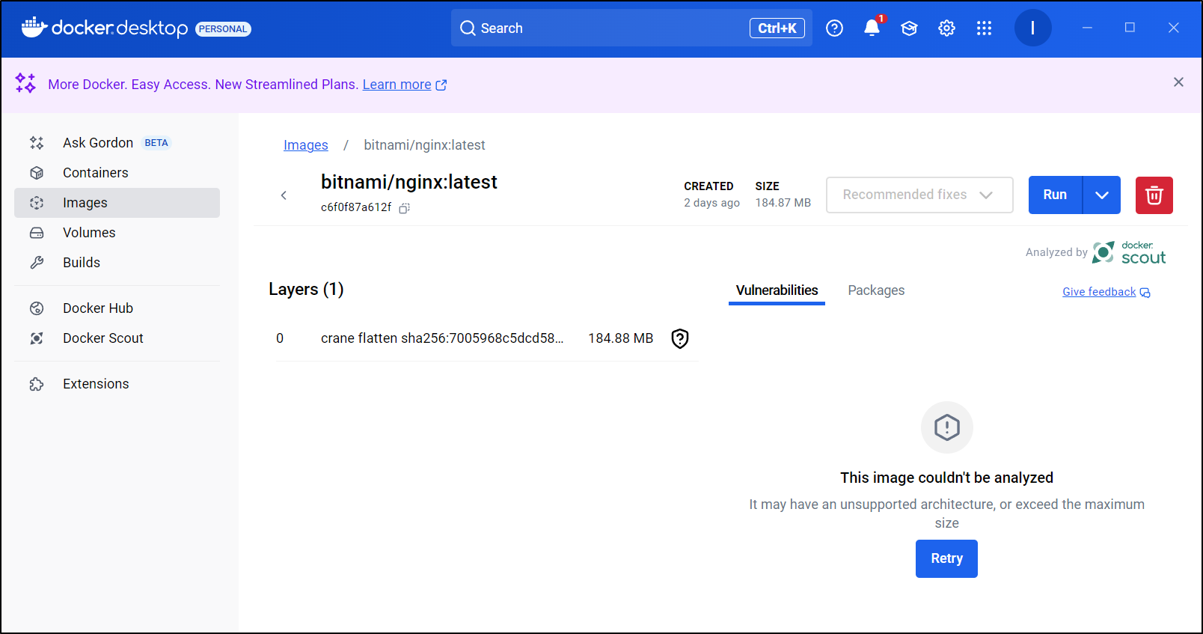Screen dimensions: 1203x634
Task: Click the bitnami/nginx:latest heading
Action: pos(408,182)
